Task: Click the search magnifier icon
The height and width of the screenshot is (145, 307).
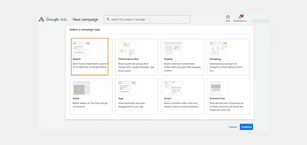Action: pyautogui.click(x=108, y=19)
